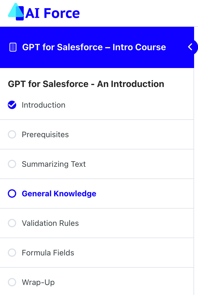Viewport: 198px width, 295px height.
Task: Go to the Summarizing Text lesson
Action: (54, 164)
